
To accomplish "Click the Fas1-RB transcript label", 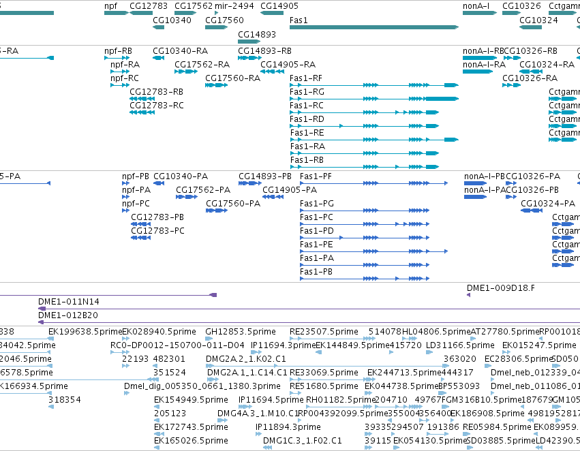I will click(x=307, y=160).
